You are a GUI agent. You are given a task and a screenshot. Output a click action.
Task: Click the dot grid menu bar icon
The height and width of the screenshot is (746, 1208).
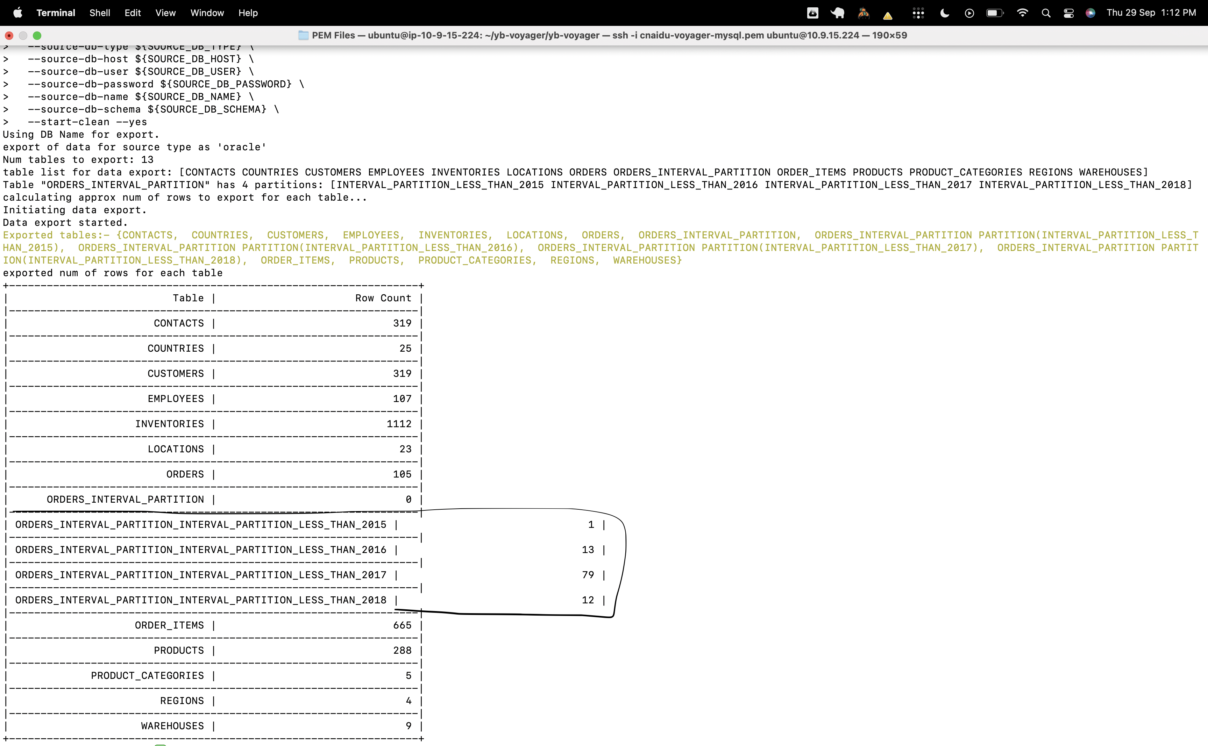coord(918,13)
